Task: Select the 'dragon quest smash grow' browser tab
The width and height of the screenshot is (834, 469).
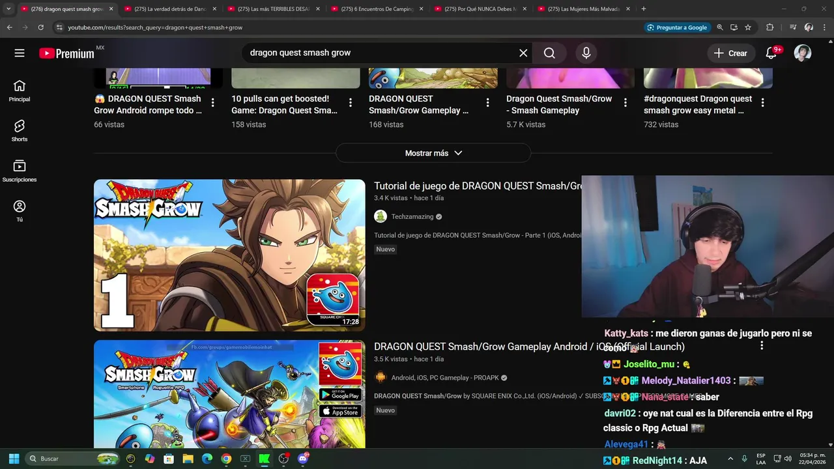Action: pos(66,9)
